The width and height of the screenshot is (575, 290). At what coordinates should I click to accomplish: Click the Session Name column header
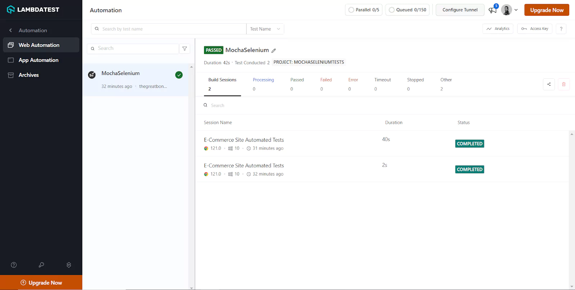tap(218, 123)
